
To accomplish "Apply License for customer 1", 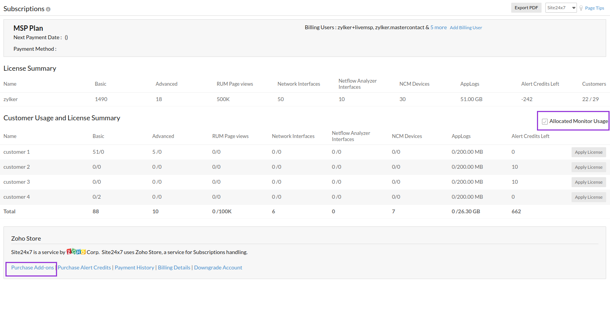I will (x=588, y=152).
